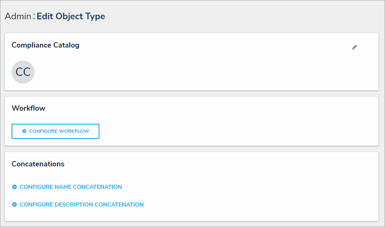Open Configure Description Concatenation link
Screen dimensions: 385x227
tap(82, 204)
